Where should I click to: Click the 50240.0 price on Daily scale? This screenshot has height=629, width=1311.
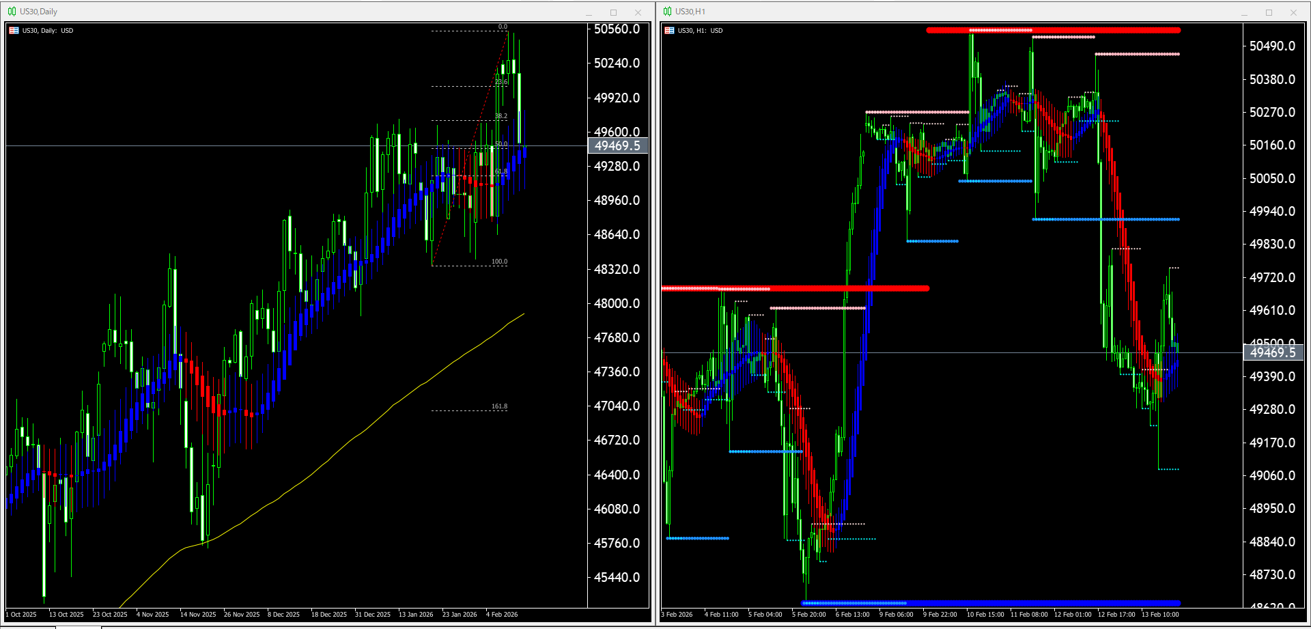point(617,63)
